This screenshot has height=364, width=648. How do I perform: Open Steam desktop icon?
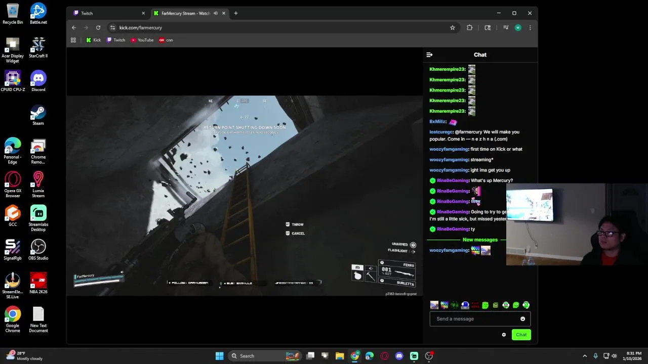38,115
